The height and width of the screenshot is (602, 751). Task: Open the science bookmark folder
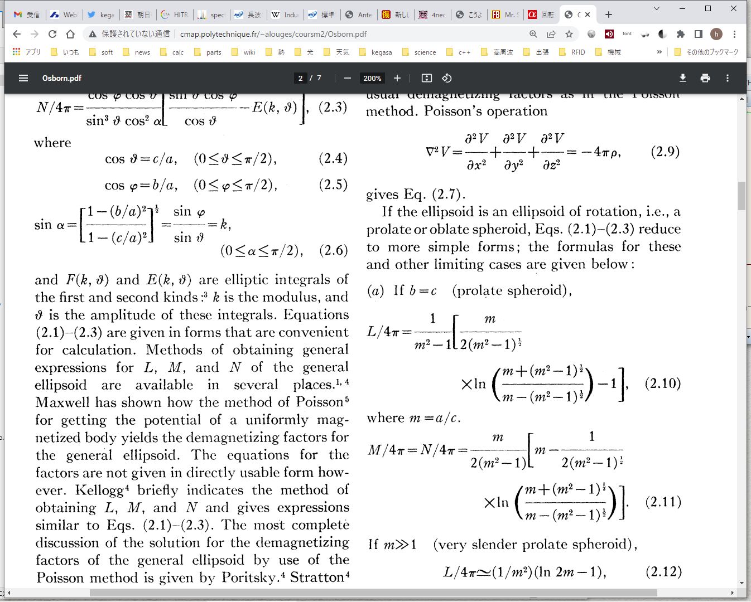pos(419,52)
